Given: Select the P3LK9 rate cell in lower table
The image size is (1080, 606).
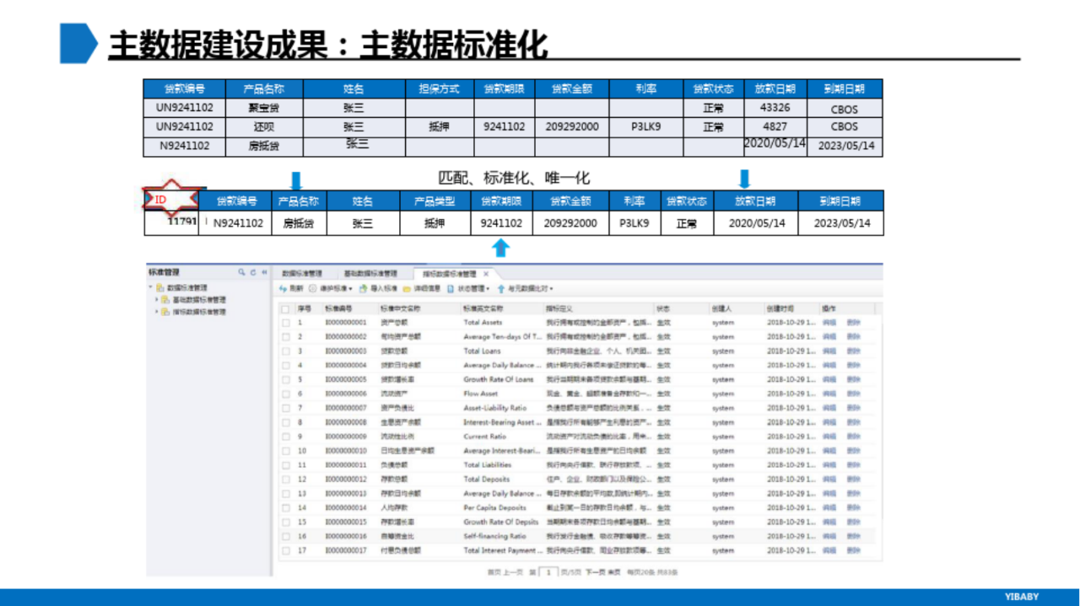Looking at the screenshot, I should click(634, 223).
